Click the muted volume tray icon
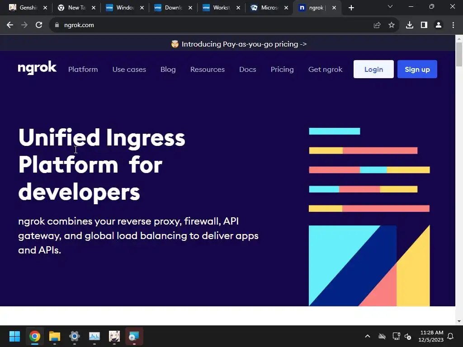The height and width of the screenshot is (347, 463). [x=408, y=336]
